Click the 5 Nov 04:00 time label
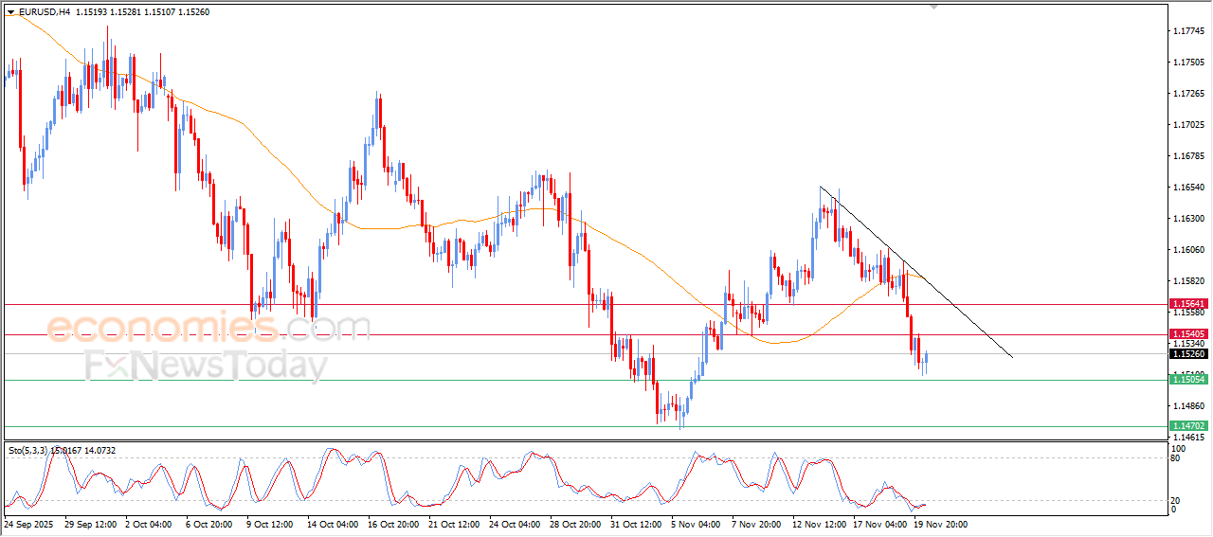Screen dimensions: 1213x537 point(696,523)
